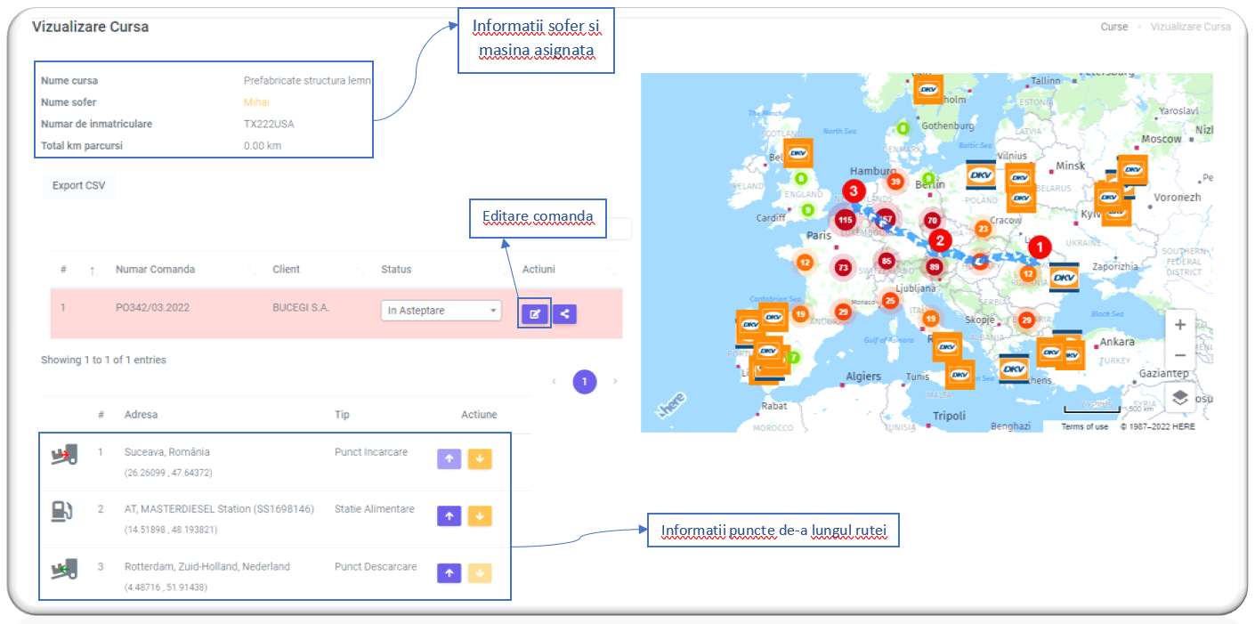Sort table by Status column
Viewport: 1255px width, 624px height.
396,270
